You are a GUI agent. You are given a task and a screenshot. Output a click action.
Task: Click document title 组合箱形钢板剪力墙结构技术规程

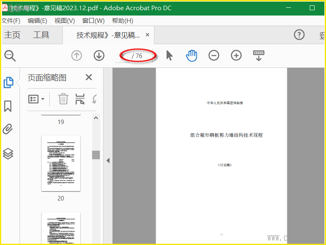227,135
